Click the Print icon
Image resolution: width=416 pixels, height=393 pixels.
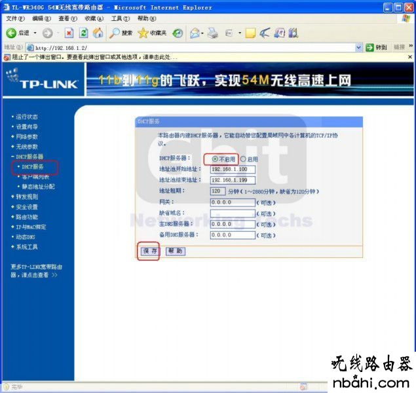coord(212,33)
